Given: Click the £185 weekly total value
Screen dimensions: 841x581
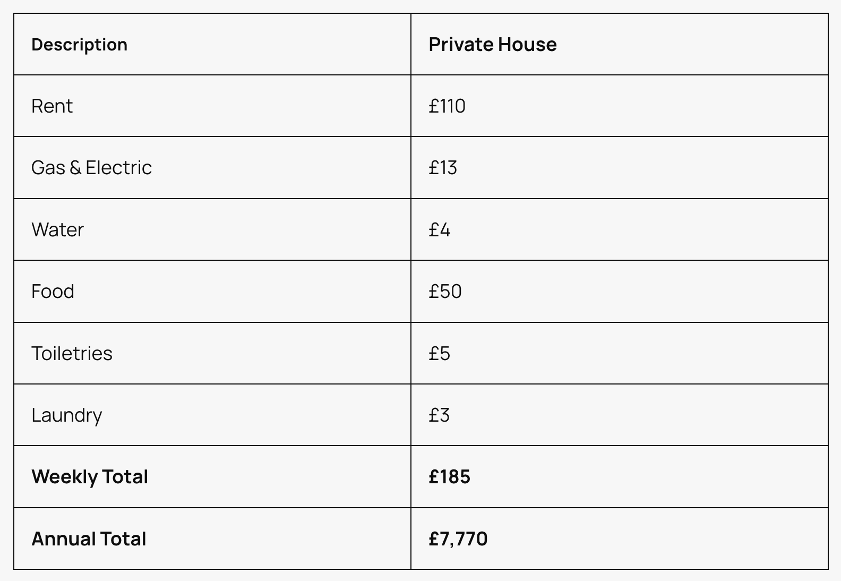Looking at the screenshot, I should coord(449,477).
